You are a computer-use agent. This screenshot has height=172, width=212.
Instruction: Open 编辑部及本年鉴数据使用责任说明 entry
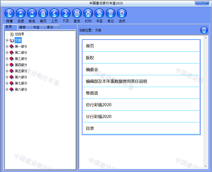tap(141, 81)
